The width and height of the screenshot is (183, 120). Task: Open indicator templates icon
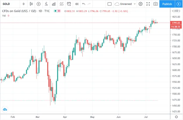[x=62, y=4]
